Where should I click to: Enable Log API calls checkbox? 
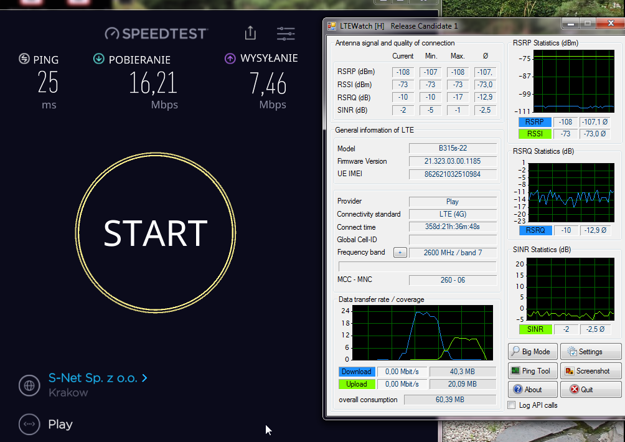[x=512, y=405]
